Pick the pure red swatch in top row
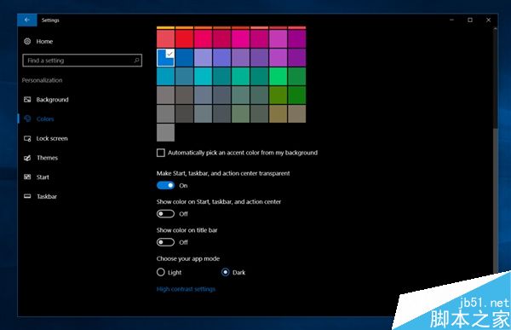 (x=184, y=38)
